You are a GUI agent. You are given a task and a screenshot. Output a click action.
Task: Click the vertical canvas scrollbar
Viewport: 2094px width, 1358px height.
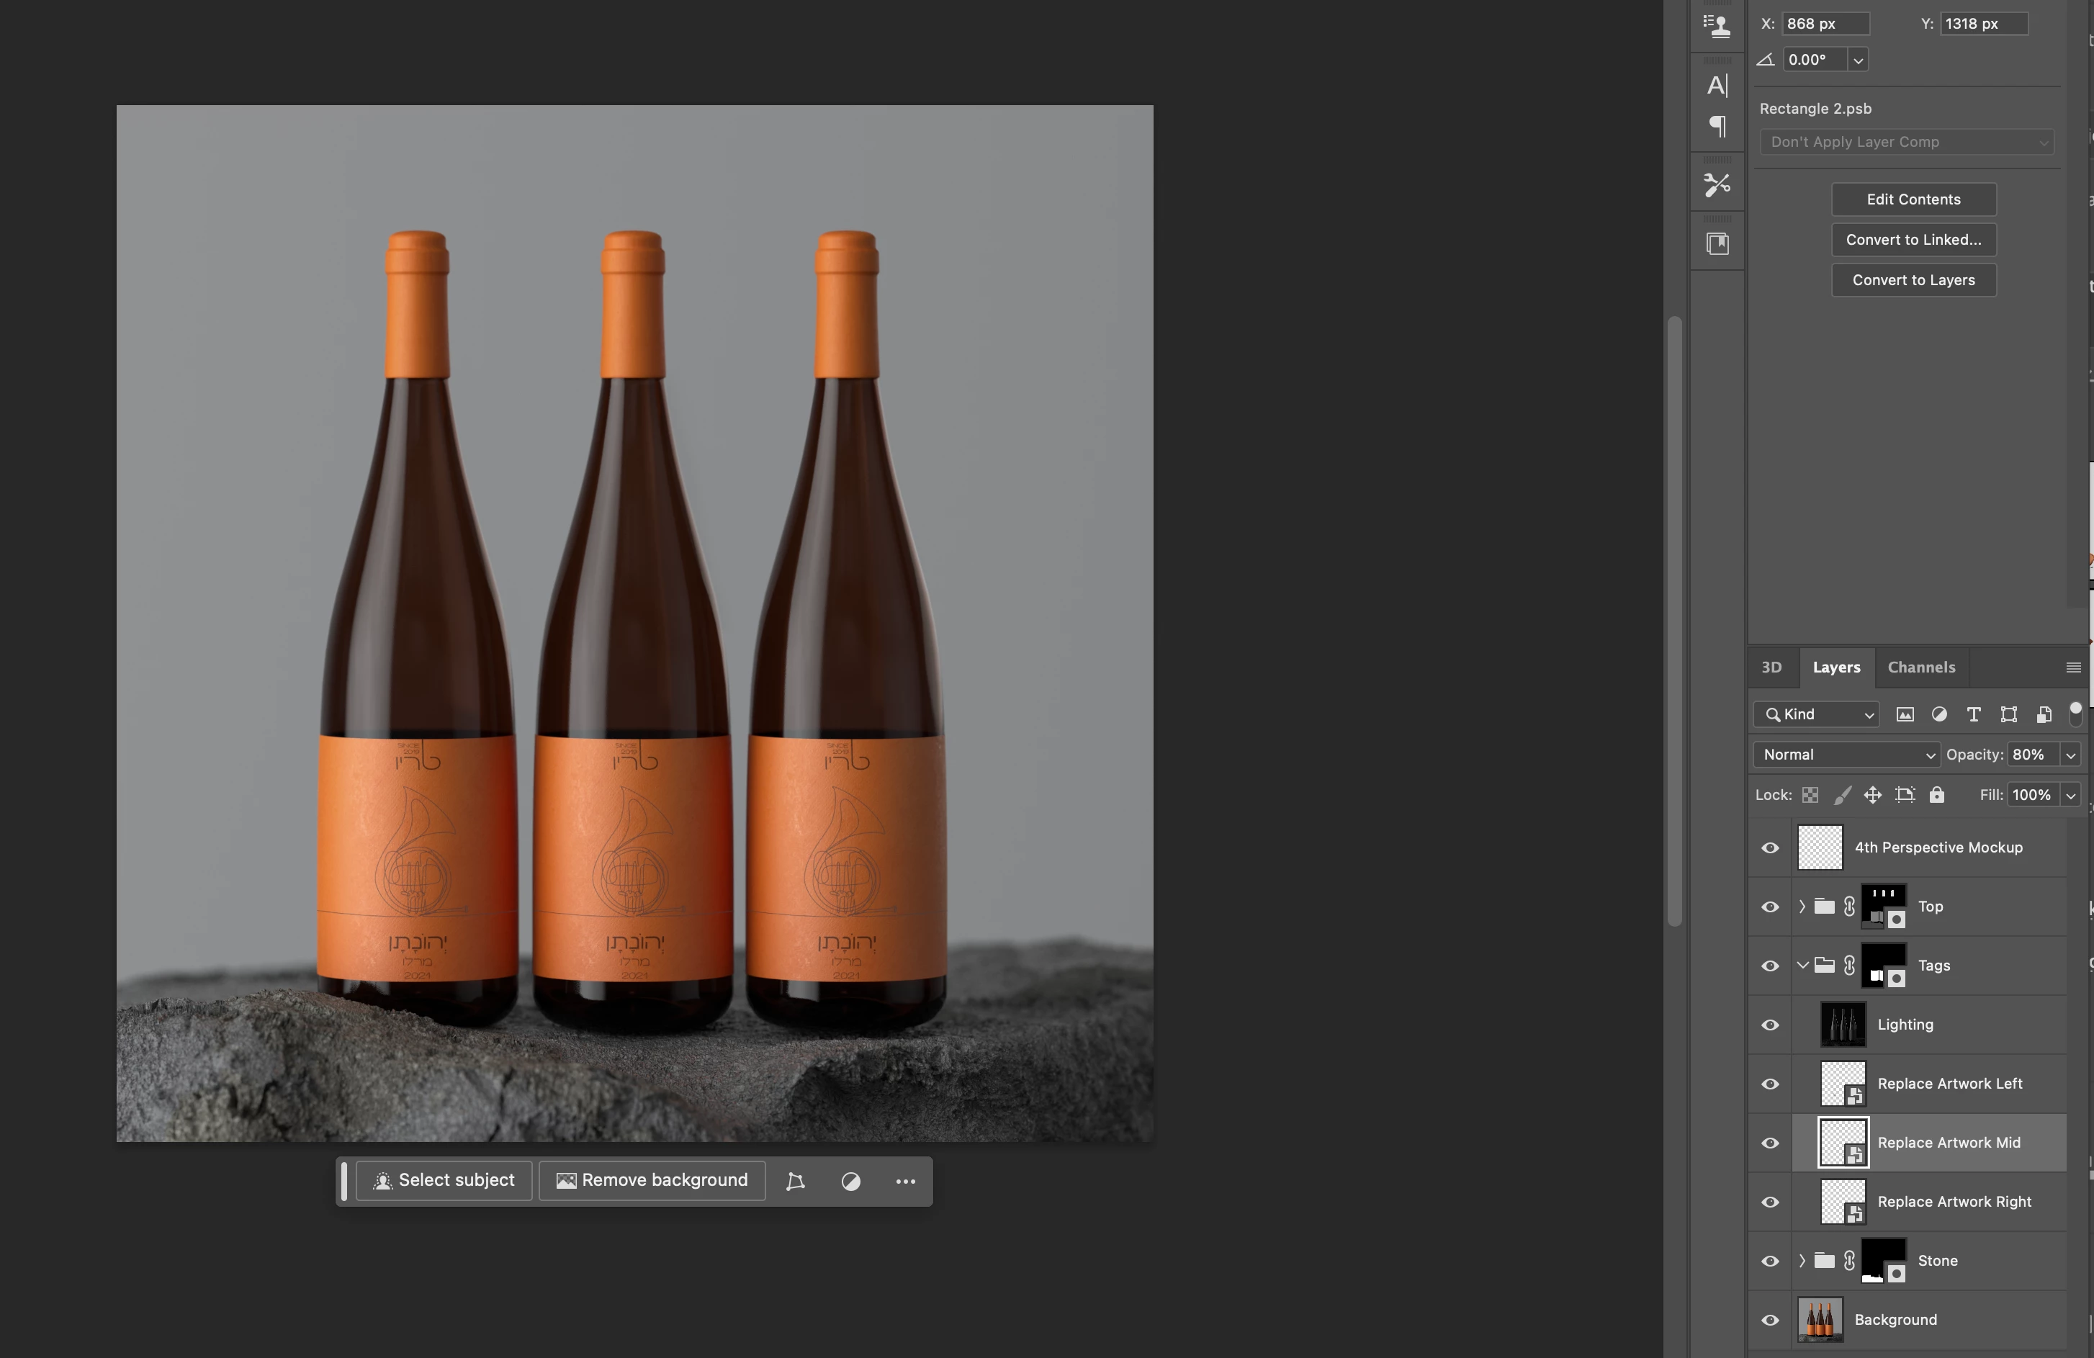1673,620
